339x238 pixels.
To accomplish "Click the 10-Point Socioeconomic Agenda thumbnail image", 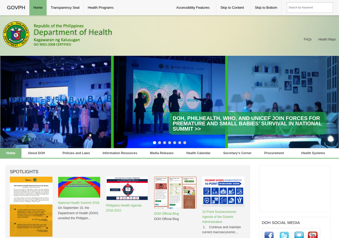I will [223, 192].
